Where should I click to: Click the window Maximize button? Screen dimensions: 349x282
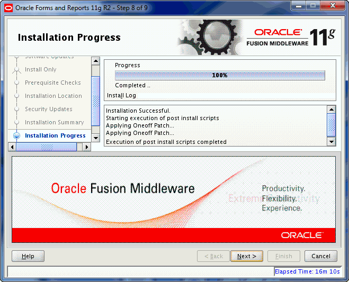pyautogui.click(x=313, y=6)
